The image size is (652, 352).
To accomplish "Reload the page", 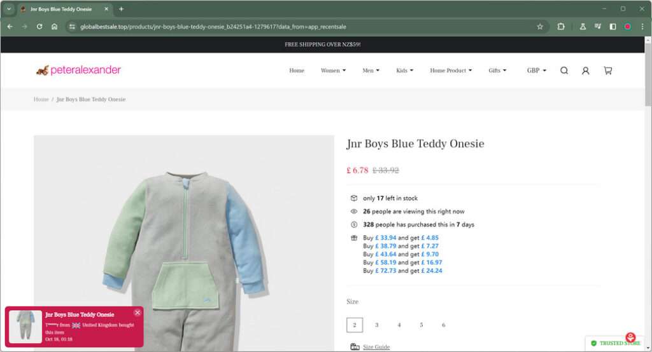I will tap(39, 27).
